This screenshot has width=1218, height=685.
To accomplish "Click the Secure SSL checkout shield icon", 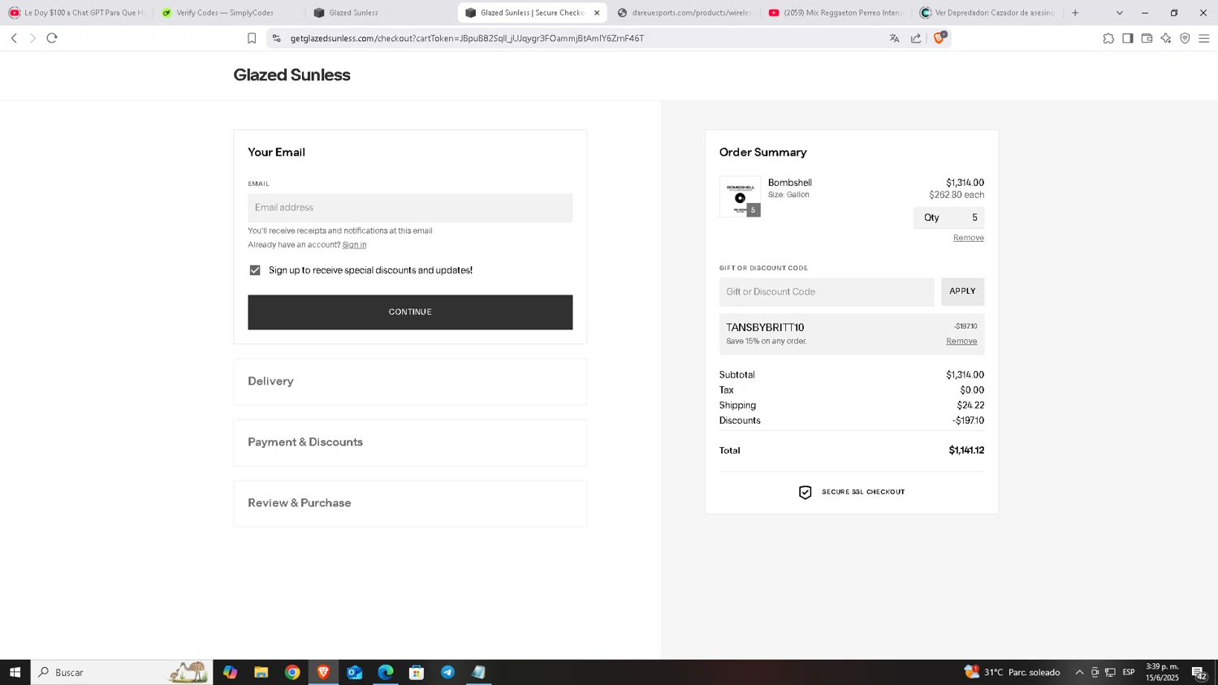I will click(x=805, y=492).
